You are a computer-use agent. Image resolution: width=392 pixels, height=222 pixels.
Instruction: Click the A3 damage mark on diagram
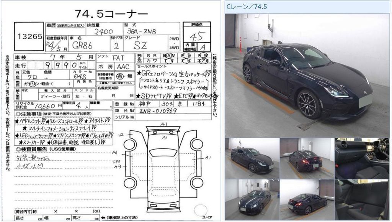pos(117,167)
